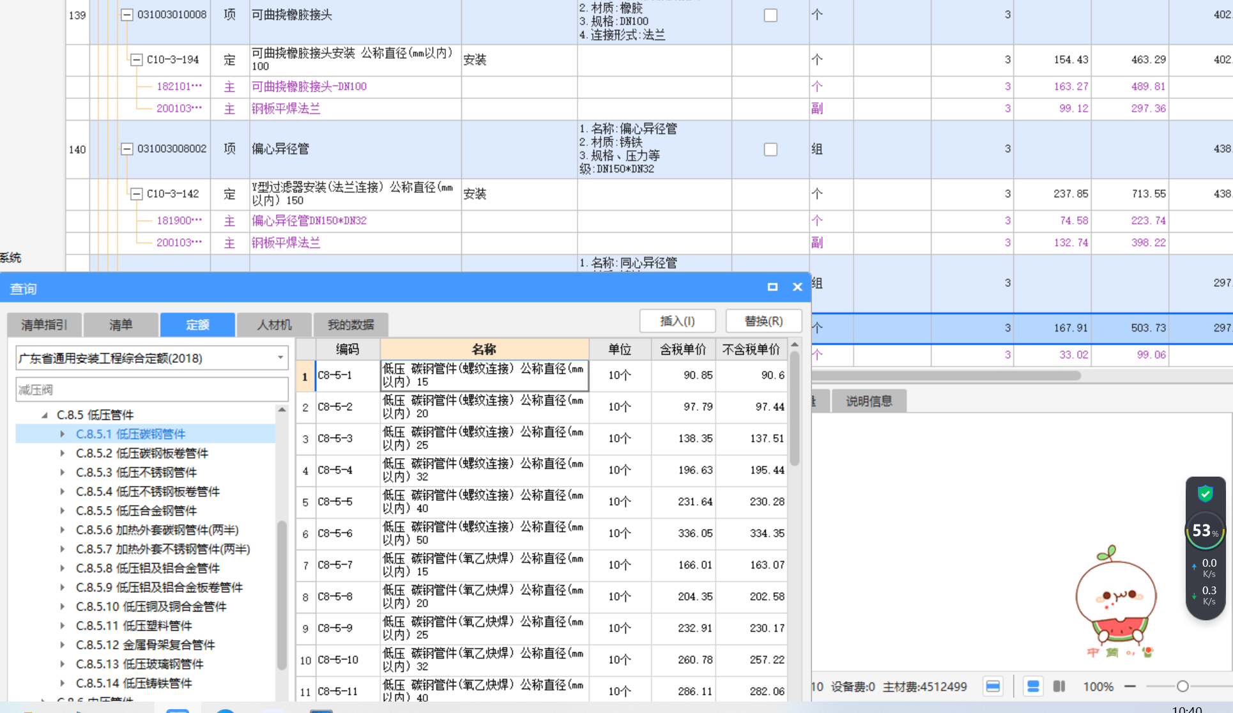Collapse quota C10-3-142 tree node
Image resolution: width=1233 pixels, height=713 pixels.
pyautogui.click(x=137, y=194)
